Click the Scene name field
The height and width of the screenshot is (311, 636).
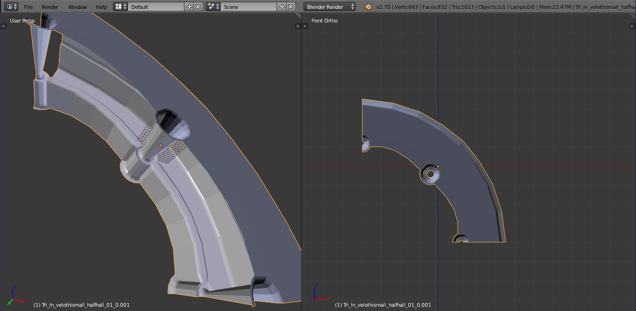[249, 7]
